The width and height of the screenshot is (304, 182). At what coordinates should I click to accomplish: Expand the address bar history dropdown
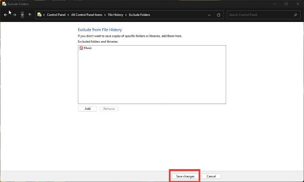(209, 15)
